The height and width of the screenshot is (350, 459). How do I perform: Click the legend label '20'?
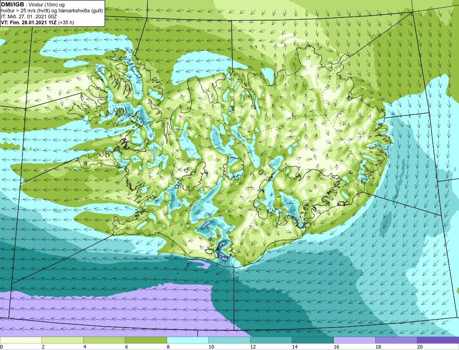point(420,347)
